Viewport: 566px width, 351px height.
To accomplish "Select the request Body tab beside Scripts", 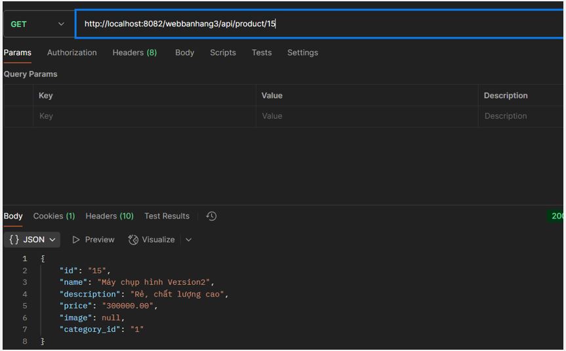I will [x=184, y=52].
